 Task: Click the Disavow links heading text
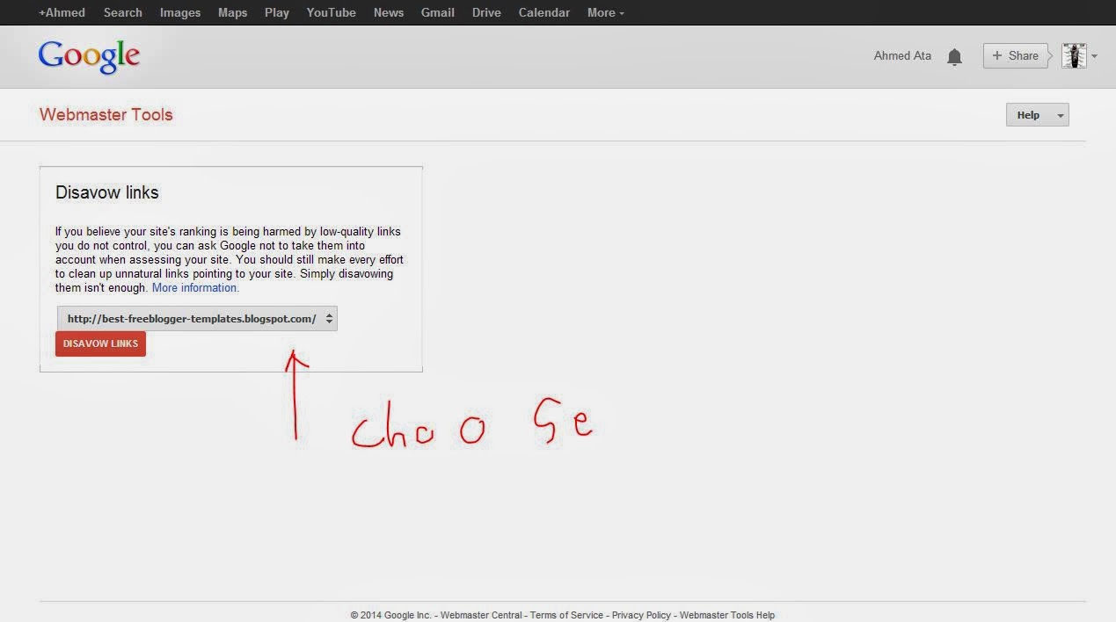click(107, 192)
